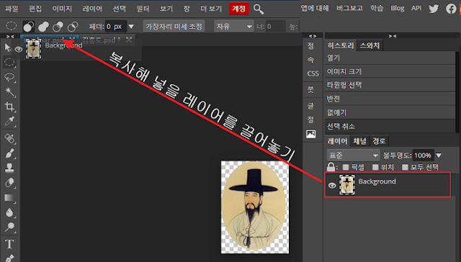Select the Eraser tool

[9, 182]
